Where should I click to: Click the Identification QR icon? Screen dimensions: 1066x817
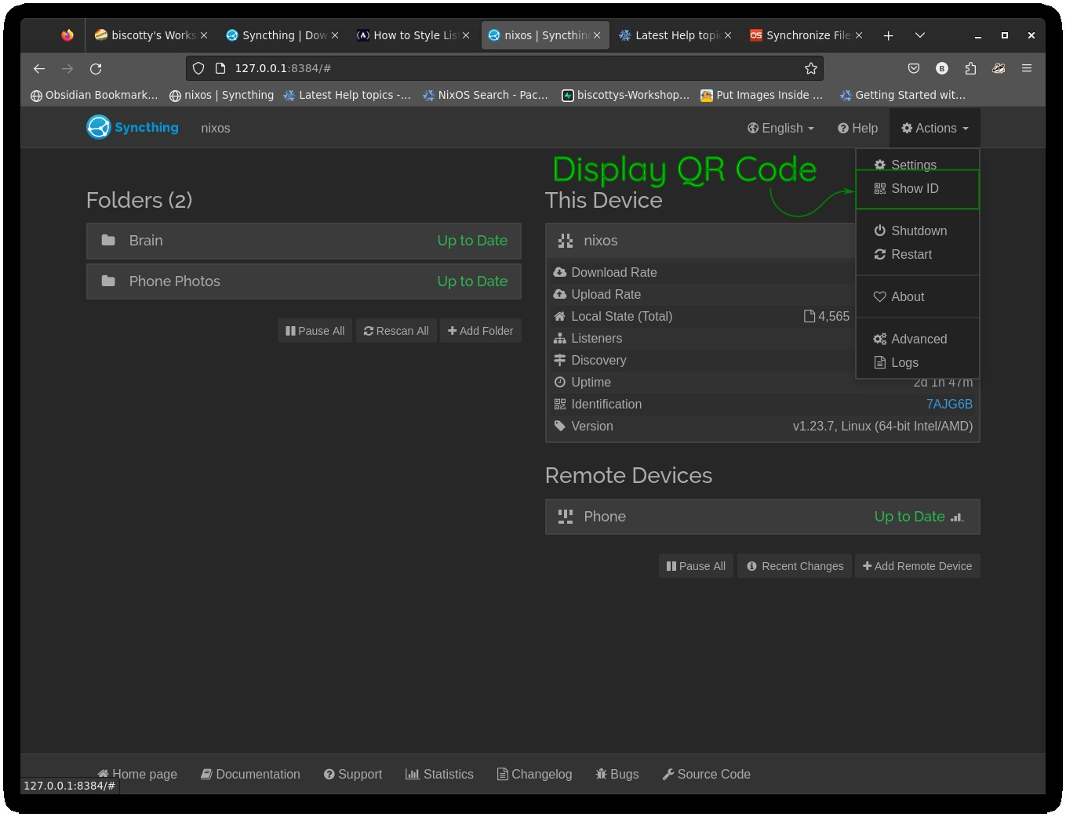pos(560,404)
